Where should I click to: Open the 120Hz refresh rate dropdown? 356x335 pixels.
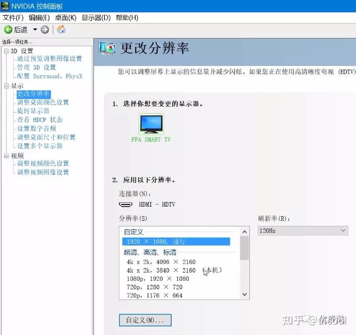tap(303, 231)
